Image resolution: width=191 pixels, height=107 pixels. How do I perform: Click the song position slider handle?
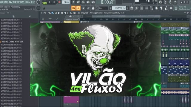coord(44,8)
